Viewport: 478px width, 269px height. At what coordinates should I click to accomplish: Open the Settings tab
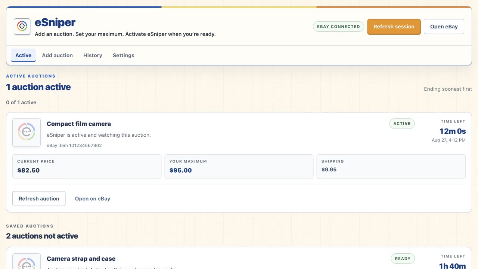[x=123, y=55]
